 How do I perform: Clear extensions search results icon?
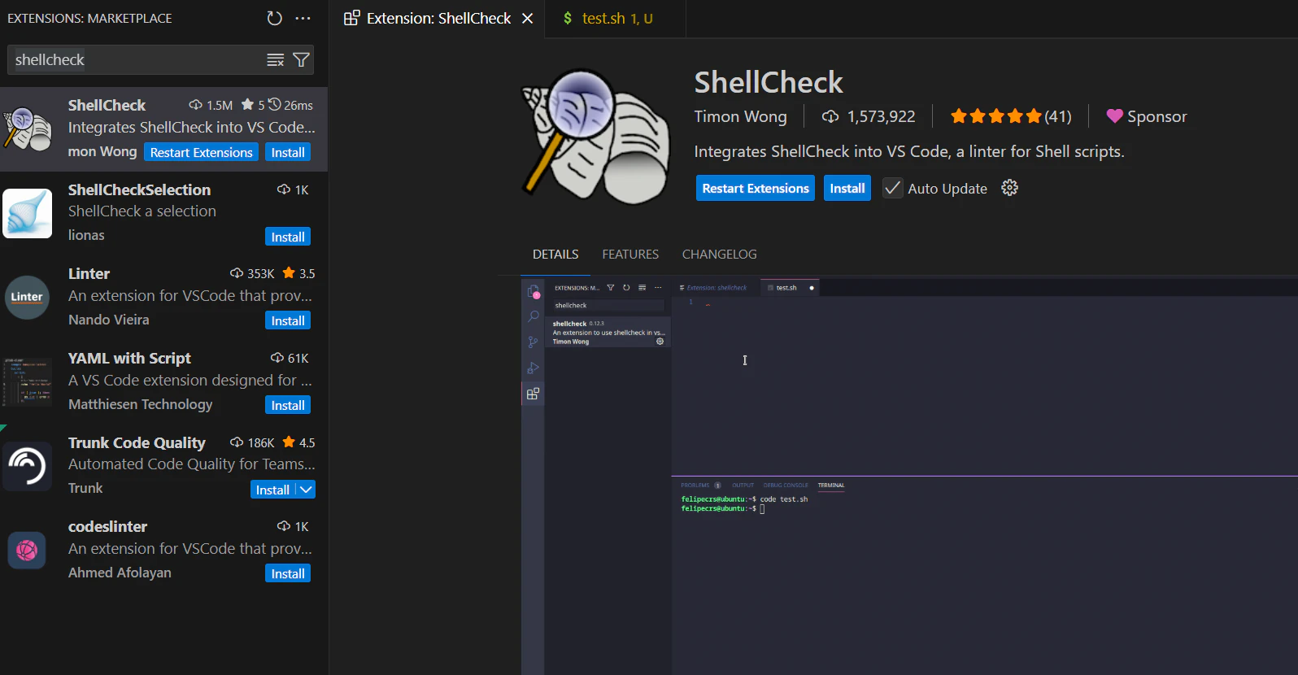pyautogui.click(x=276, y=59)
